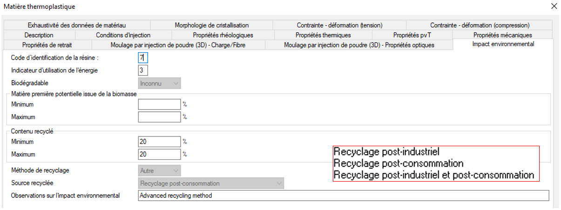The image size is (561, 210).
Task: Open the Conditions d'injection tab
Action: click(x=123, y=35)
